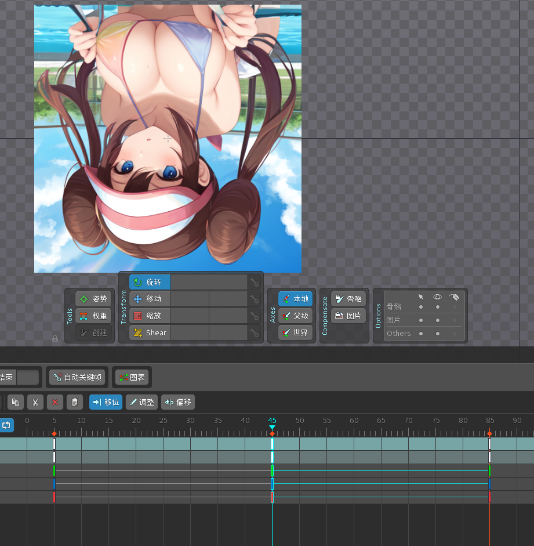Enable 自动关键帧 (Auto Key)
The width and height of the screenshot is (534, 546).
pyautogui.click(x=77, y=377)
